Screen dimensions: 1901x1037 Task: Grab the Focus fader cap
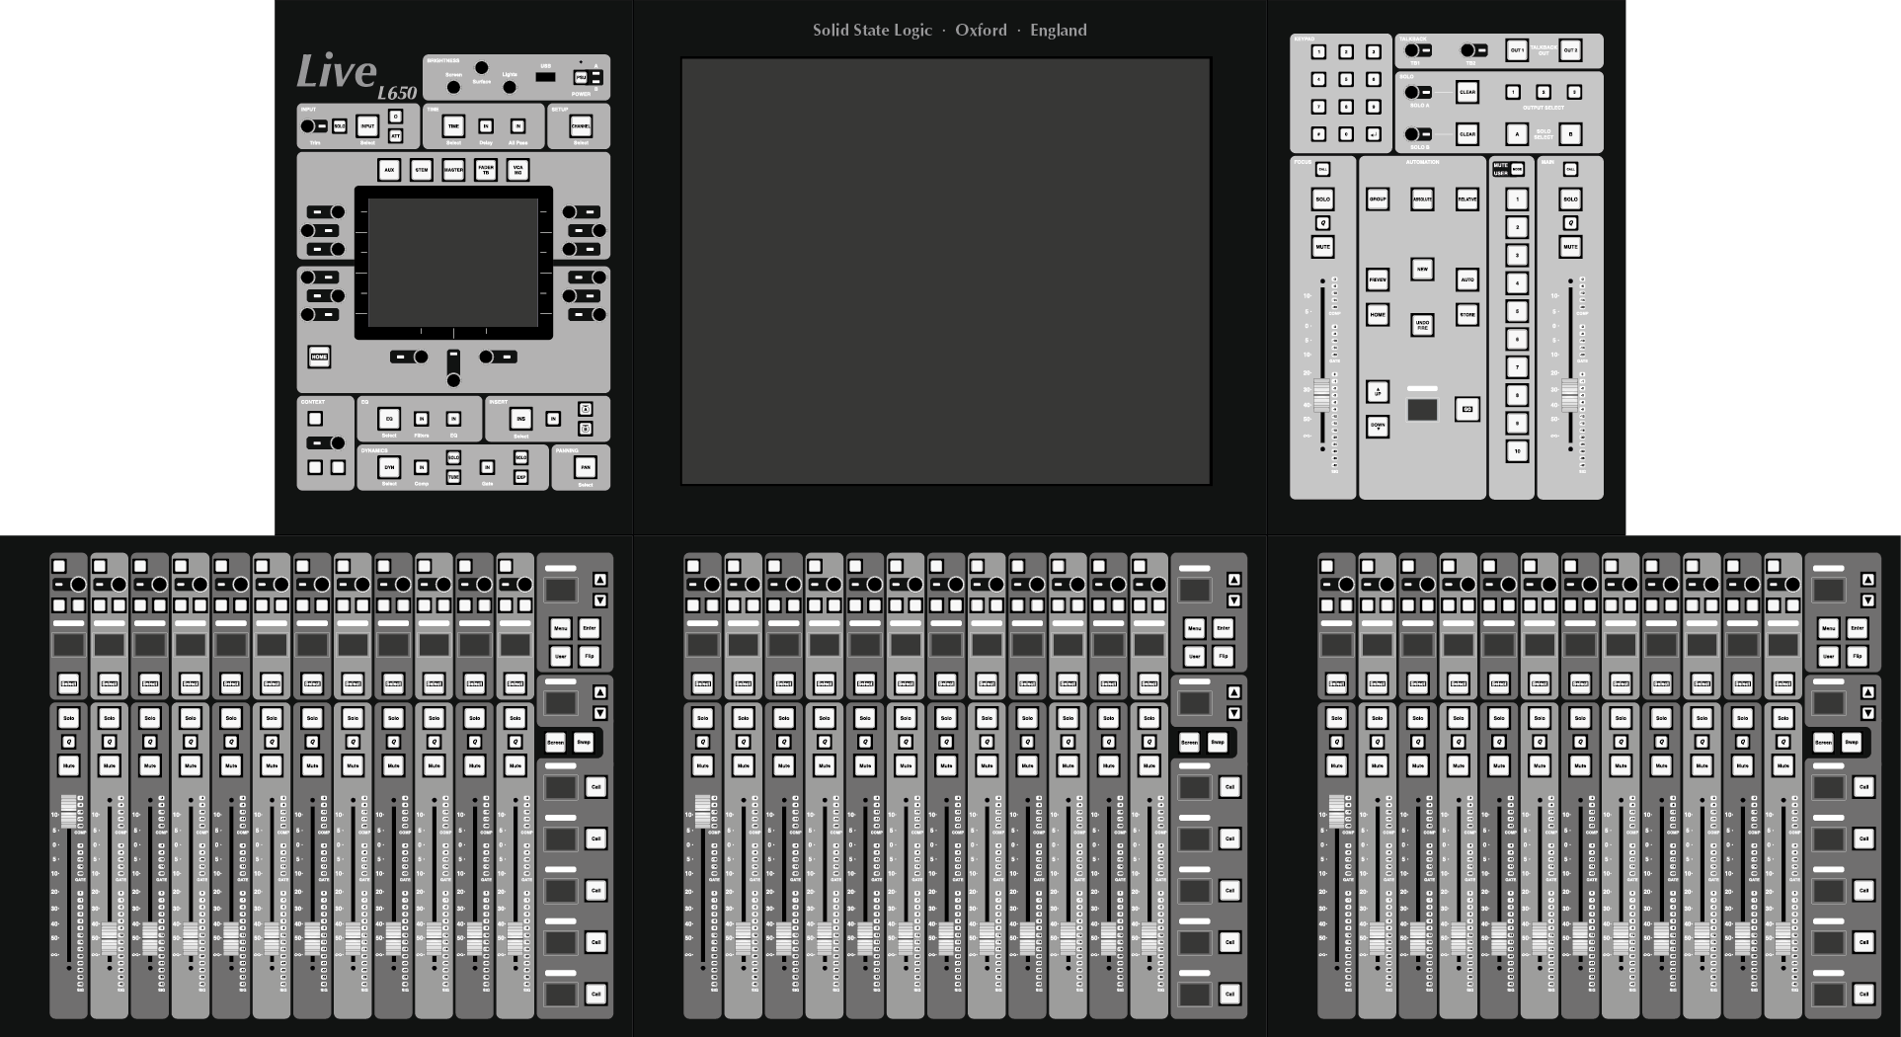click(1323, 397)
